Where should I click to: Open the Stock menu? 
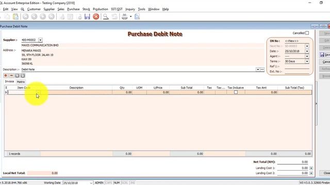(86, 9)
